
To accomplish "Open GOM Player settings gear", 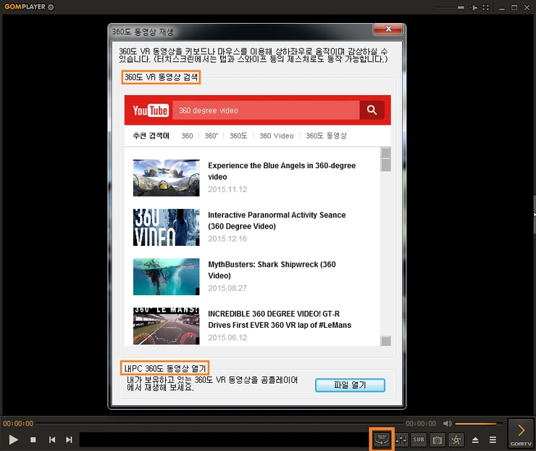I will coord(51,7).
